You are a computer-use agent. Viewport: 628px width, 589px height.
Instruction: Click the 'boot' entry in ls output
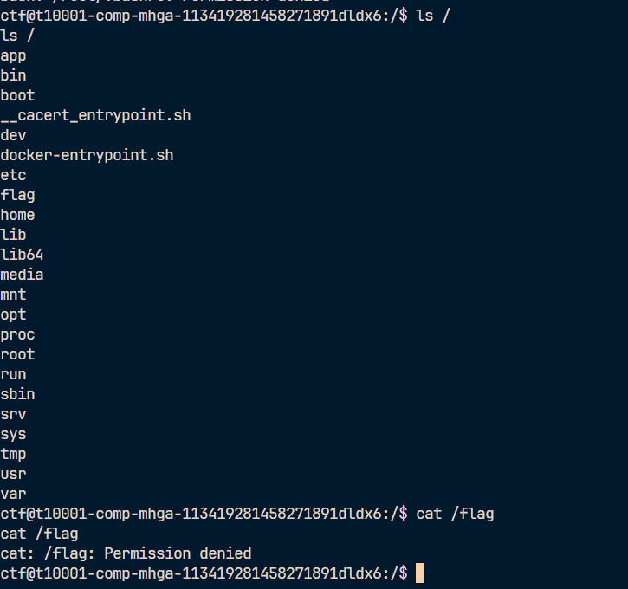(x=18, y=95)
